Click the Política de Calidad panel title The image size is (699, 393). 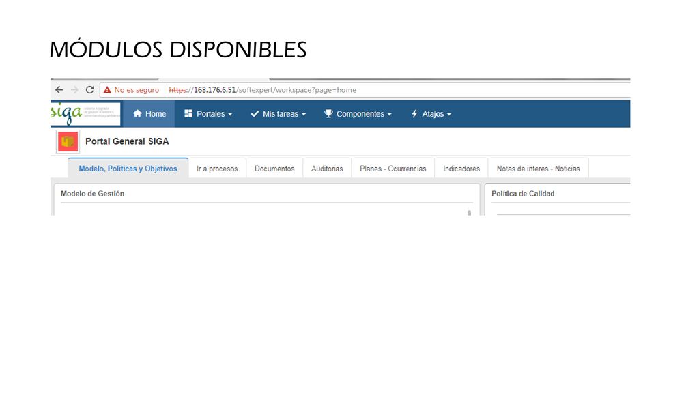pos(523,194)
